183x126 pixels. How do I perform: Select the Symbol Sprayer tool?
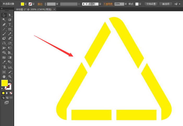(x=4, y=67)
